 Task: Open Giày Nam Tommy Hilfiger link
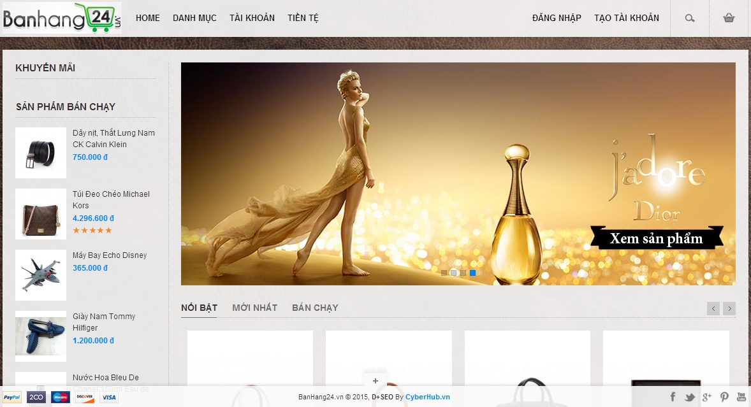click(104, 322)
